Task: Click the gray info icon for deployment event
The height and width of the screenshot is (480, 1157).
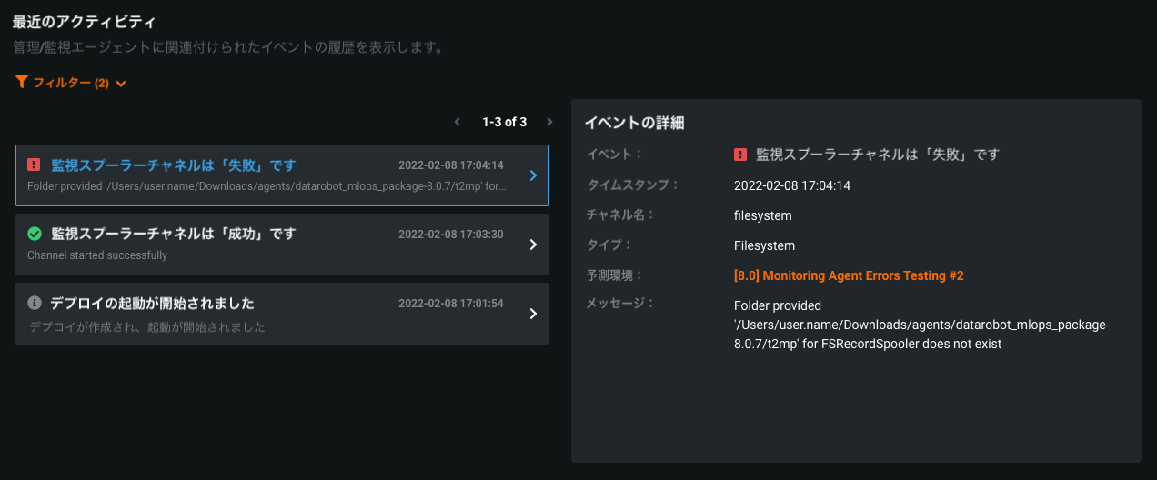Action: 35,303
